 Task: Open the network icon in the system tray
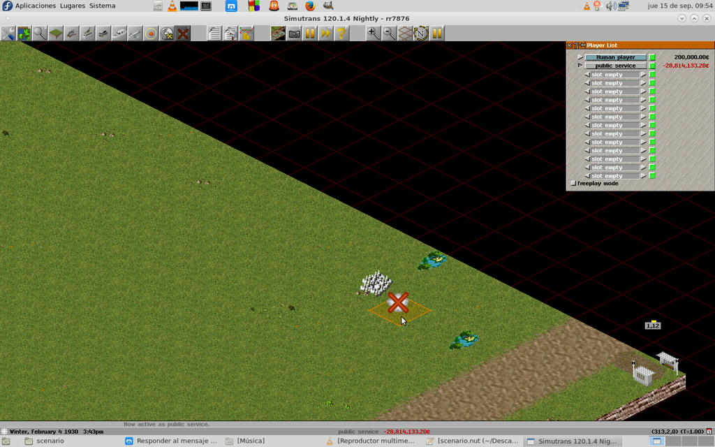tap(624, 6)
